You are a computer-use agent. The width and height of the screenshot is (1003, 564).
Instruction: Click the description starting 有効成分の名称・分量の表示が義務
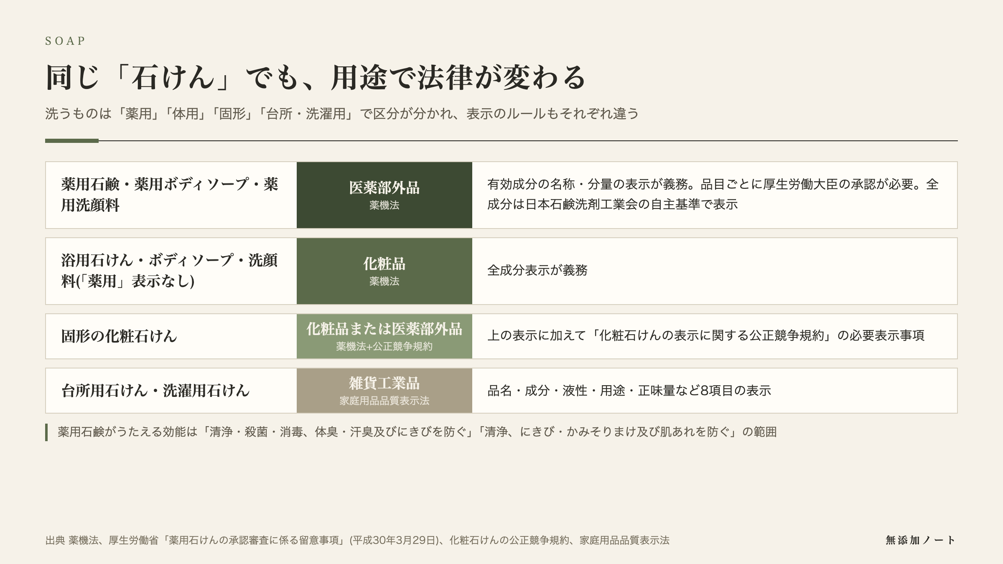point(713,194)
